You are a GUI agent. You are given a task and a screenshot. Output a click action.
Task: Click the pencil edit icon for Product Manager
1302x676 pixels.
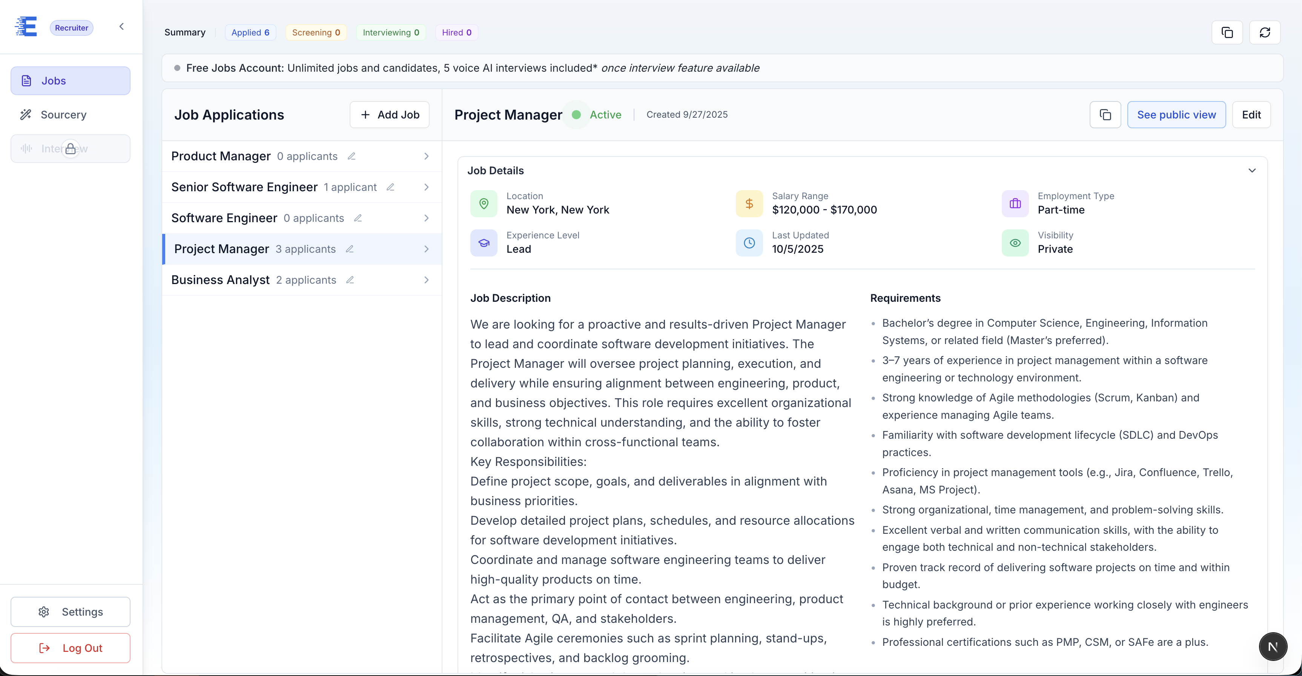351,156
